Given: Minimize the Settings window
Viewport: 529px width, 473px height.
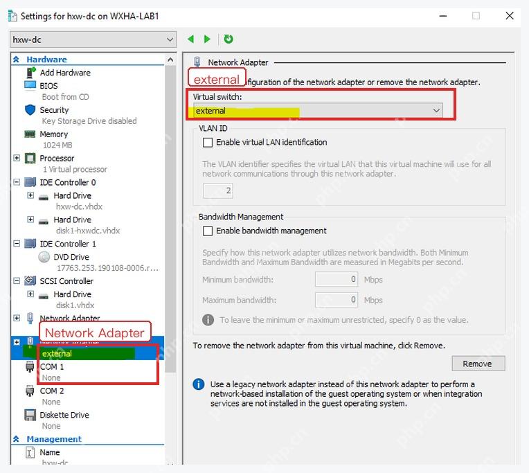Looking at the screenshot, I should (x=443, y=15).
